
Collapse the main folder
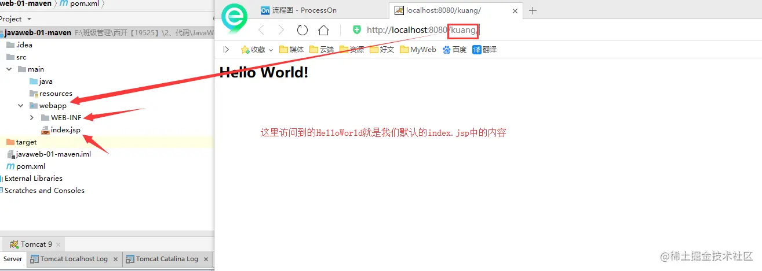(9, 69)
